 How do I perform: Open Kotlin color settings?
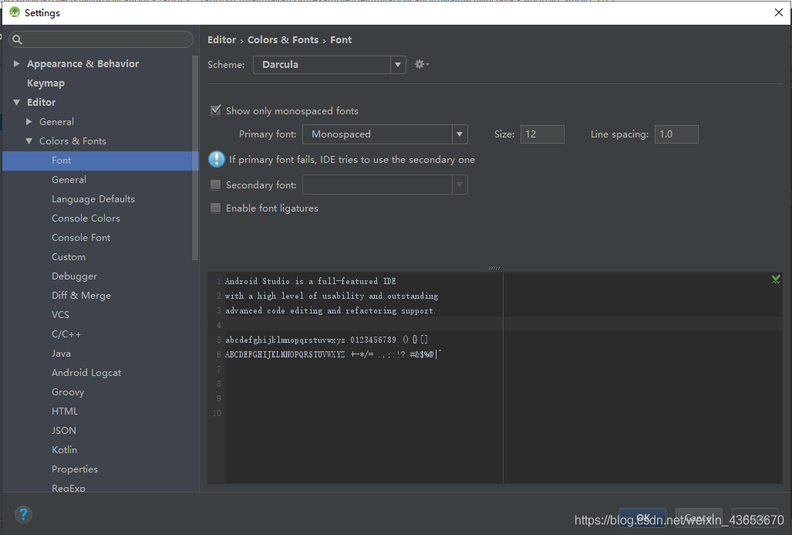(64, 449)
